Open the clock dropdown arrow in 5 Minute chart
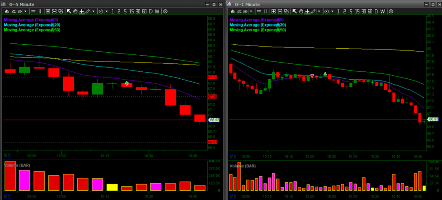This screenshot has height=200, width=442. 106,11
